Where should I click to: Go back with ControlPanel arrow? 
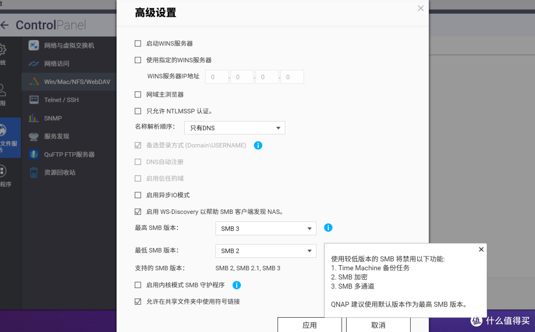point(4,25)
